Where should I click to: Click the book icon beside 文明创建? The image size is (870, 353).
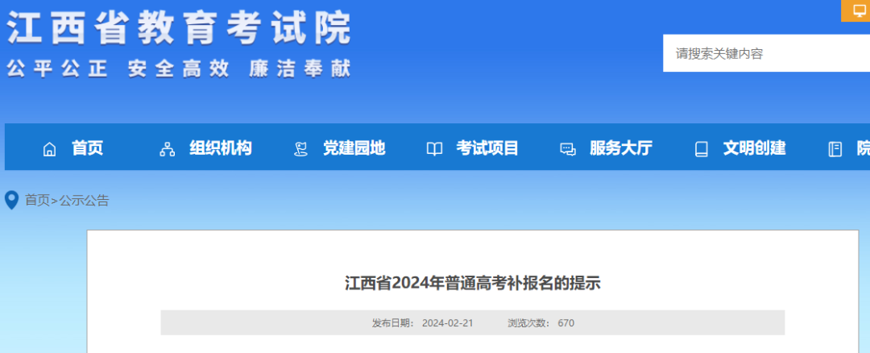tap(702, 149)
